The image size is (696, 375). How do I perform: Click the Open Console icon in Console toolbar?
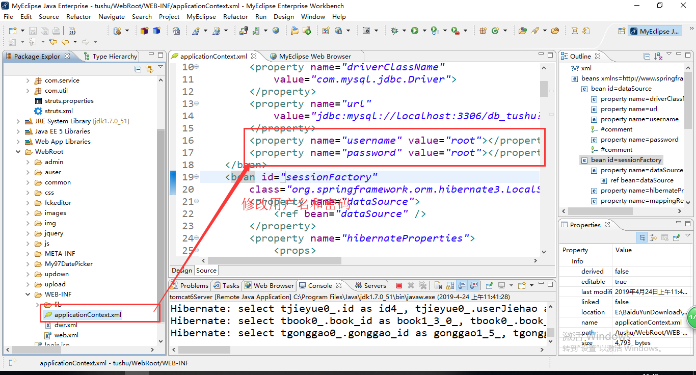coord(522,285)
